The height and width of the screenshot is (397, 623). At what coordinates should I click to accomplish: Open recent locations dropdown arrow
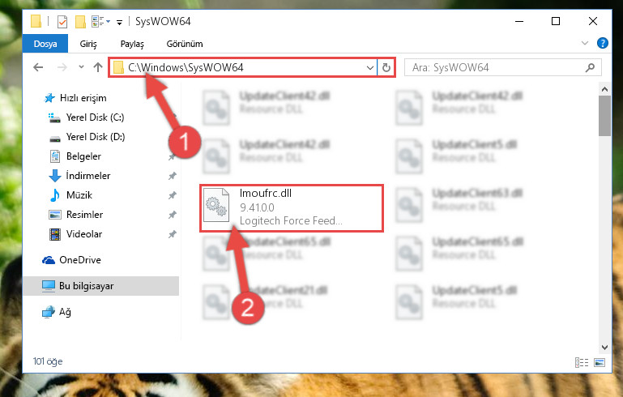coord(81,66)
